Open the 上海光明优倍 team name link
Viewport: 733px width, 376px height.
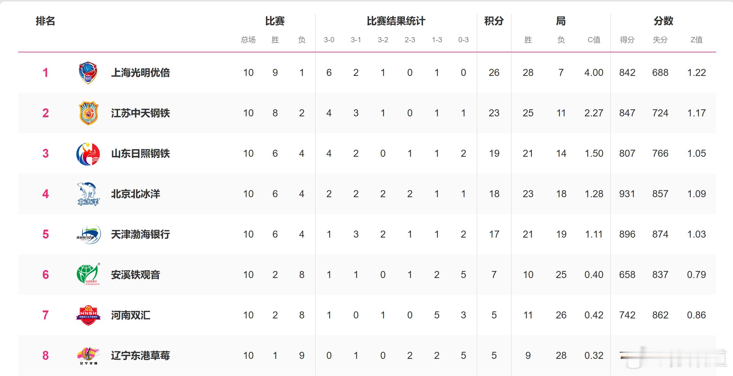coord(140,73)
